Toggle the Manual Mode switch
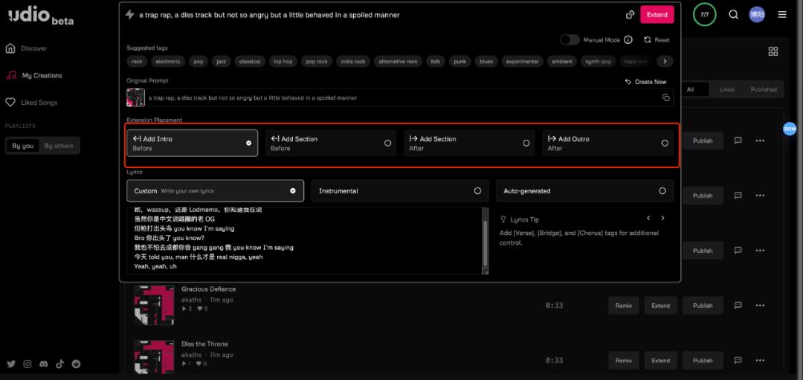 click(x=570, y=40)
